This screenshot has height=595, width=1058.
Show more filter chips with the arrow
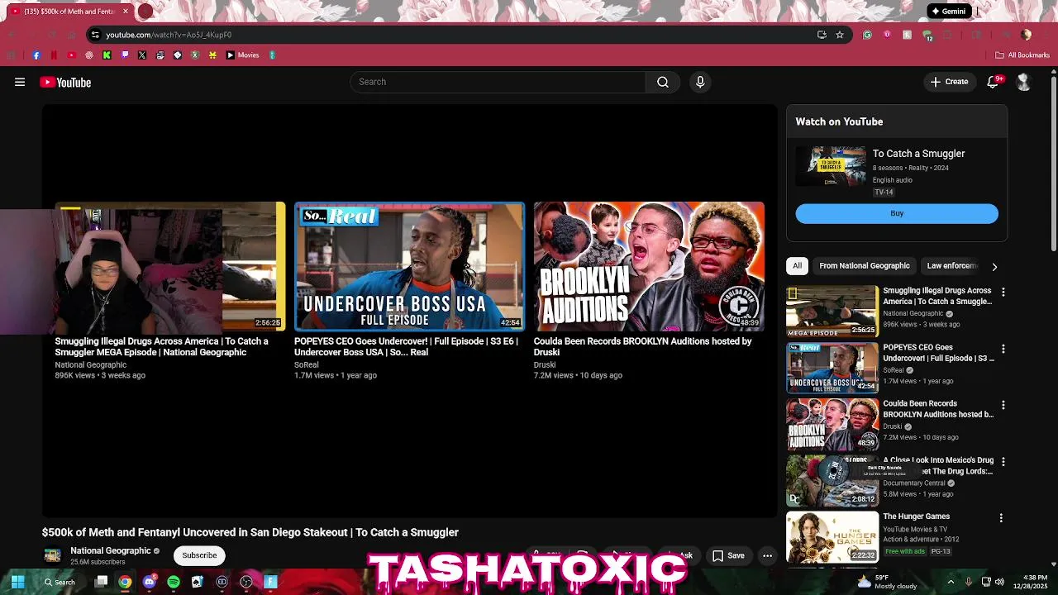point(994,267)
